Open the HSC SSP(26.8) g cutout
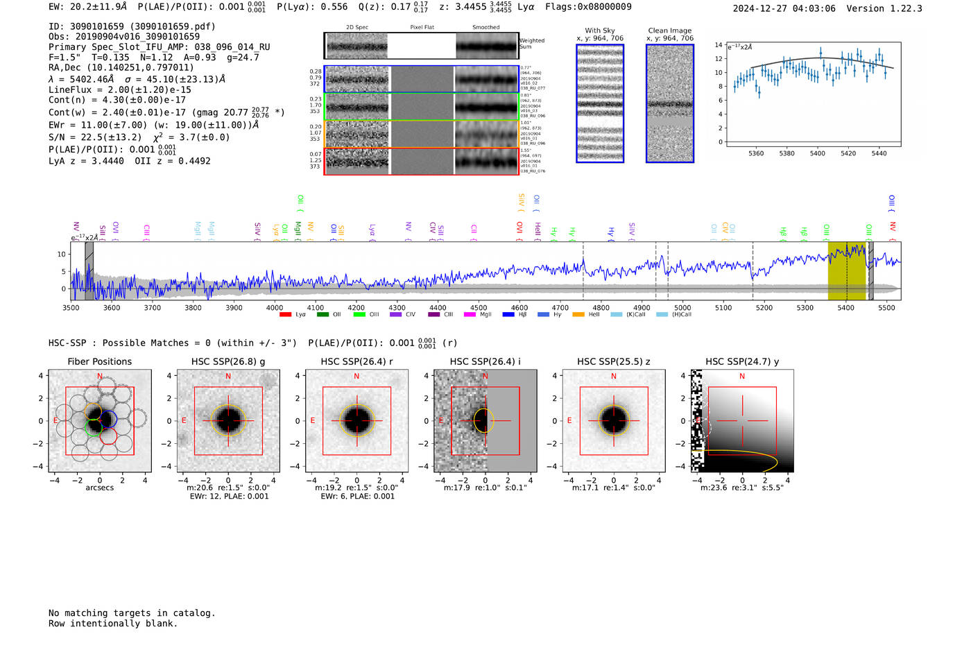Image resolution: width=971 pixels, height=661 pixels. tap(228, 421)
